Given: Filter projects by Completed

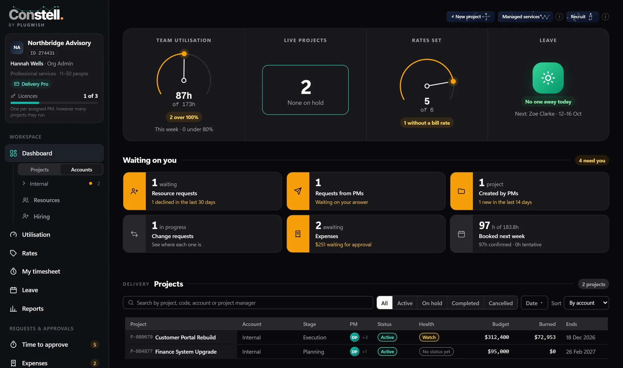Looking at the screenshot, I should coord(465,303).
